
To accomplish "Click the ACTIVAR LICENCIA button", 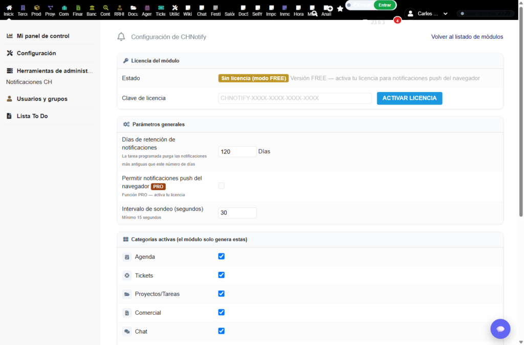I will click(409, 98).
